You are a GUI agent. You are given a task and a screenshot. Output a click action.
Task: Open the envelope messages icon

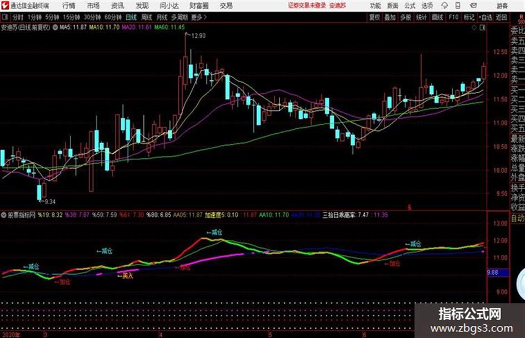coord(473,6)
